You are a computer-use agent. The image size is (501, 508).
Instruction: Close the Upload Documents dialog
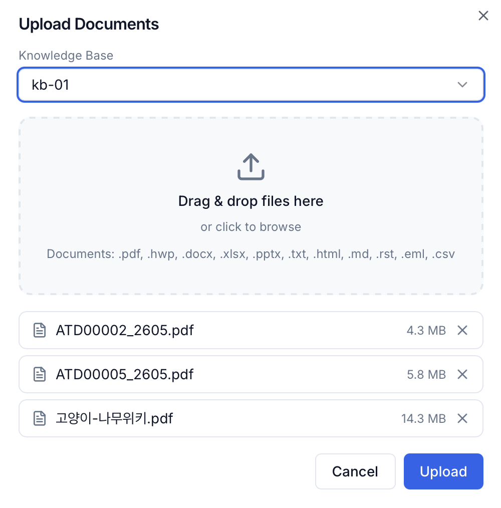pyautogui.click(x=483, y=16)
